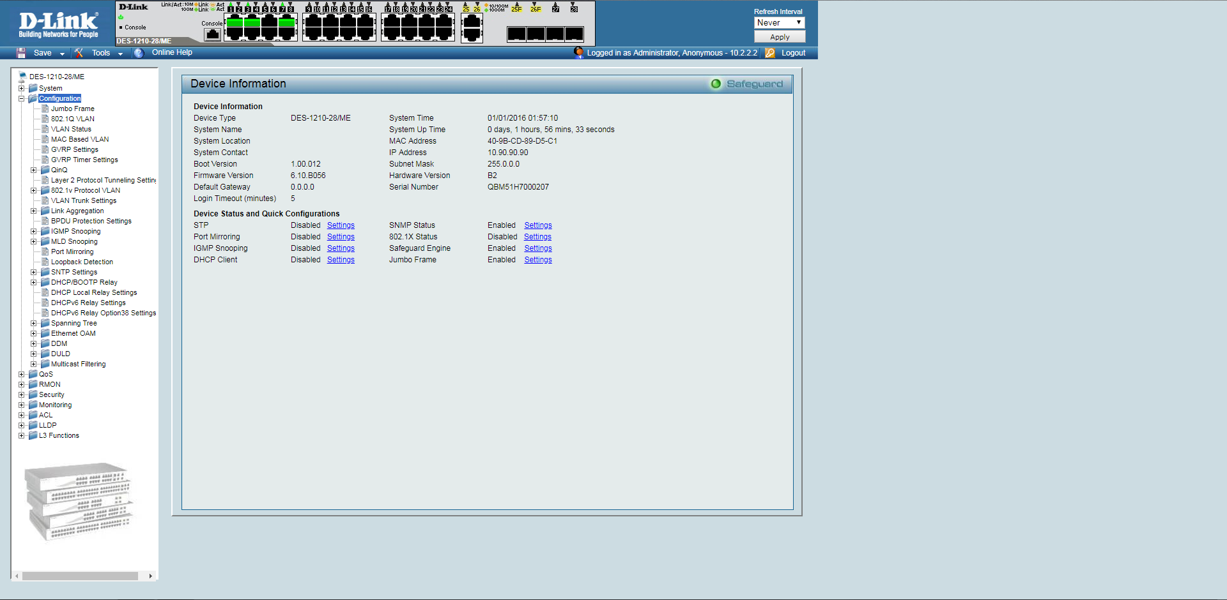Expand the IGMP Snooping node
This screenshot has height=600, width=1227.
[34, 231]
